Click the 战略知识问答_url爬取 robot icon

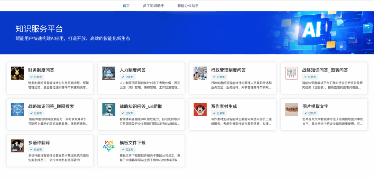[x=109, y=109]
